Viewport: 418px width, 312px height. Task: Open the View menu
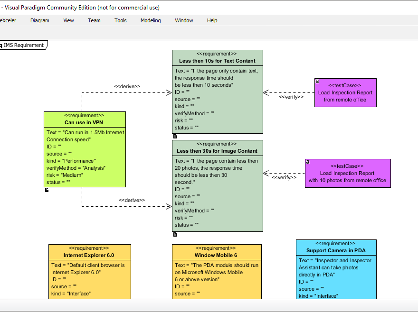click(x=68, y=20)
